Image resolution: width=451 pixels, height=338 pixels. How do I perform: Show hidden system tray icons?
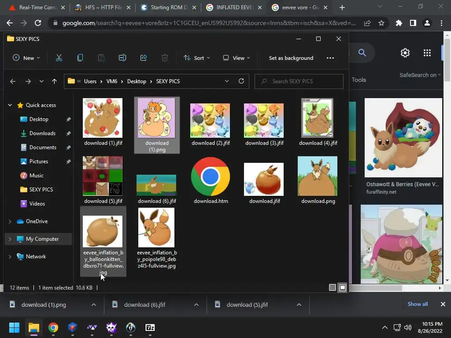[x=384, y=327]
